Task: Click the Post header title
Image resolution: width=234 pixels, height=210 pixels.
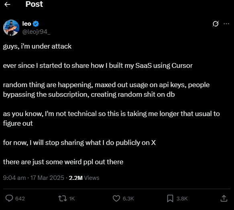Action: pyautogui.click(x=34, y=4)
